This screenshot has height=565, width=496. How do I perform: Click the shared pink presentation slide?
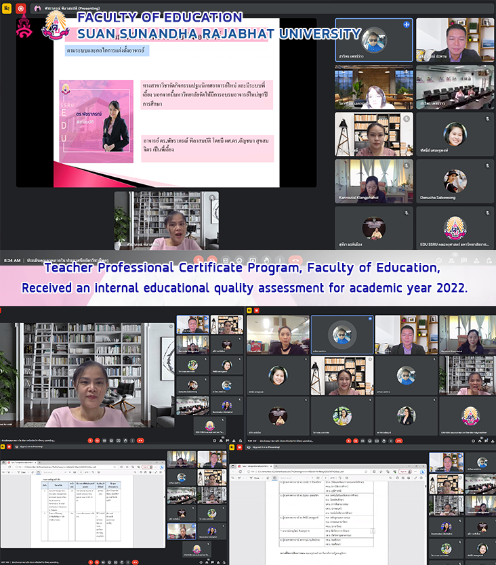pos(166,108)
